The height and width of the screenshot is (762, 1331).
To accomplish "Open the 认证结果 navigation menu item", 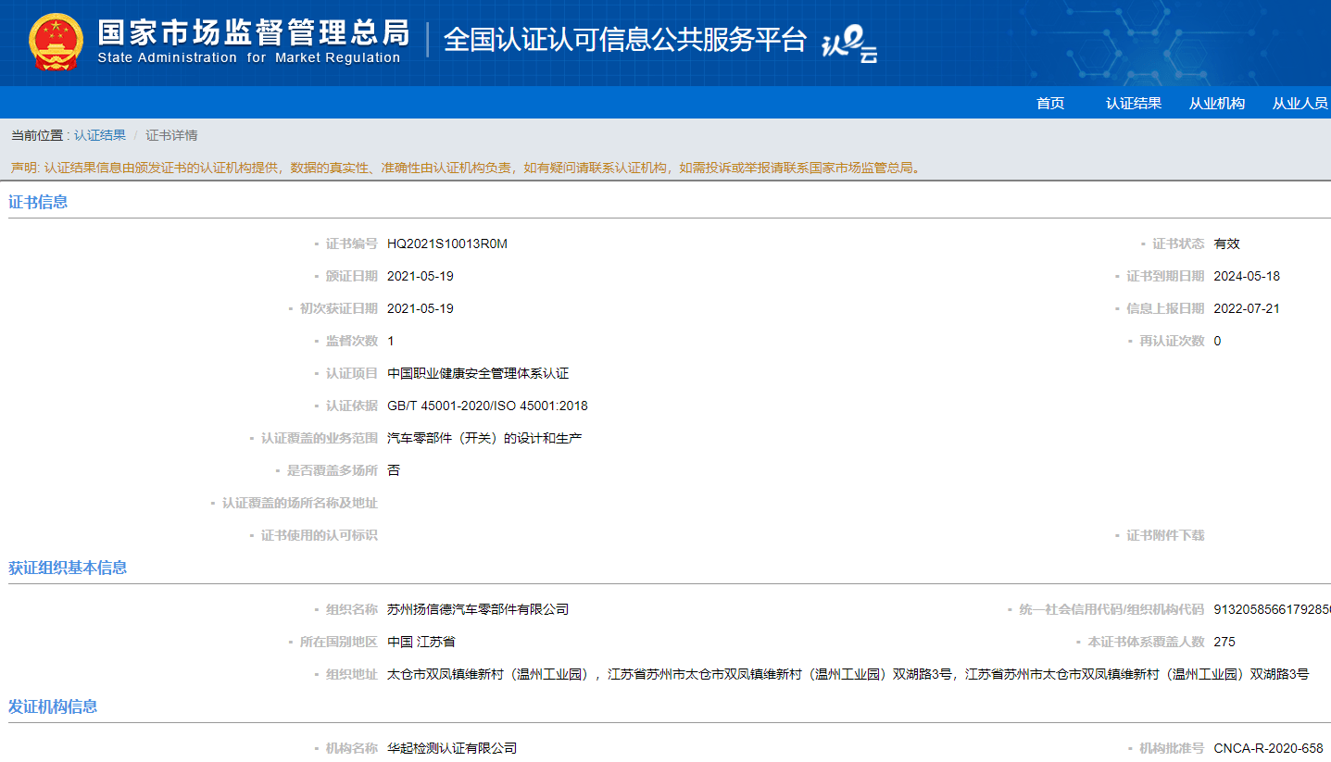I will tap(1134, 104).
